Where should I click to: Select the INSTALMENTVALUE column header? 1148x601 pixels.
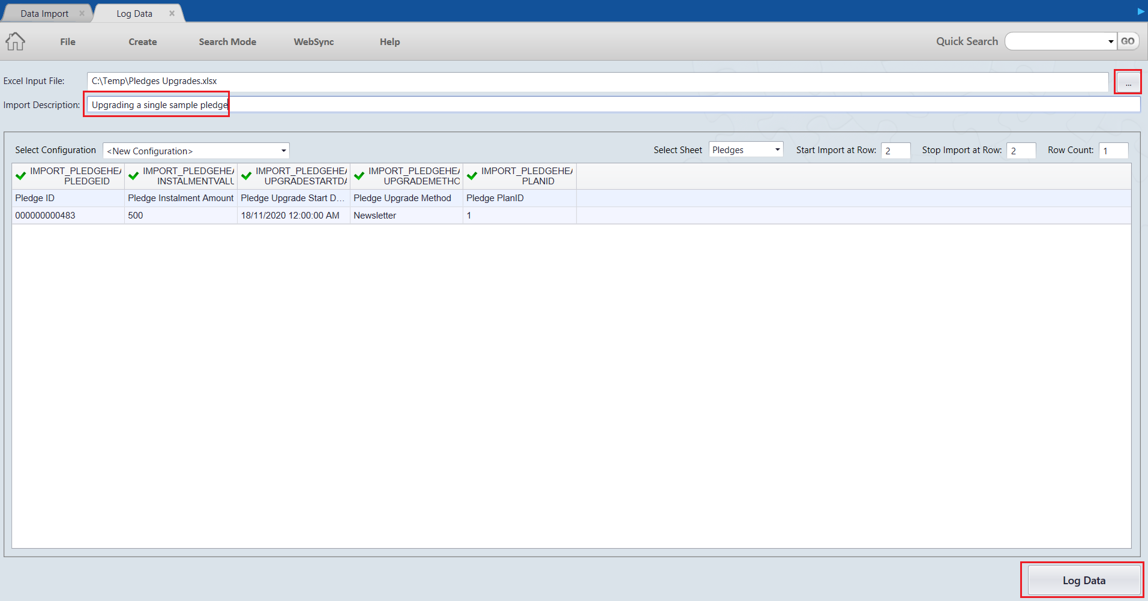point(181,176)
